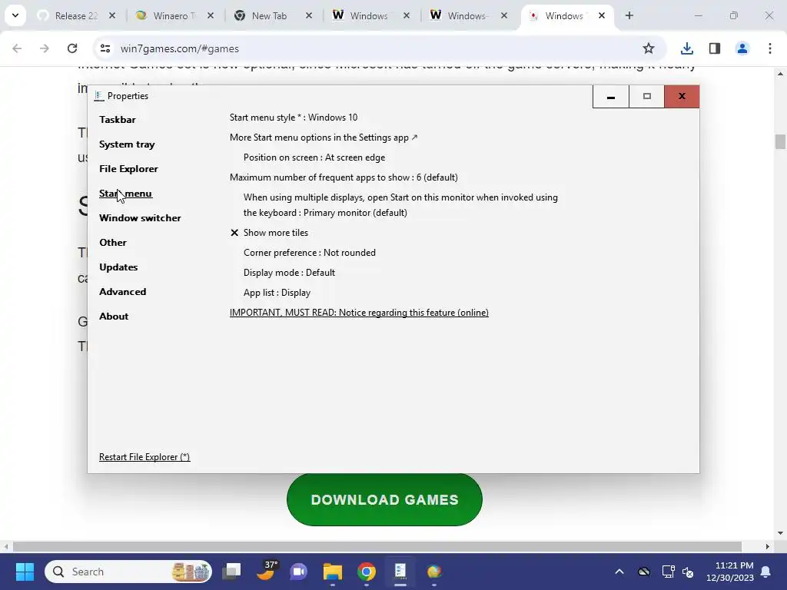The height and width of the screenshot is (590, 787).
Task: Click the page vertical scrollbar thumb
Action: tap(780, 141)
